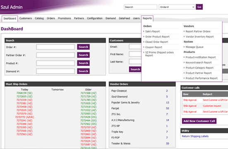The width and height of the screenshot is (228, 149).
Task: Open the Customers tab
Action: (25, 18)
